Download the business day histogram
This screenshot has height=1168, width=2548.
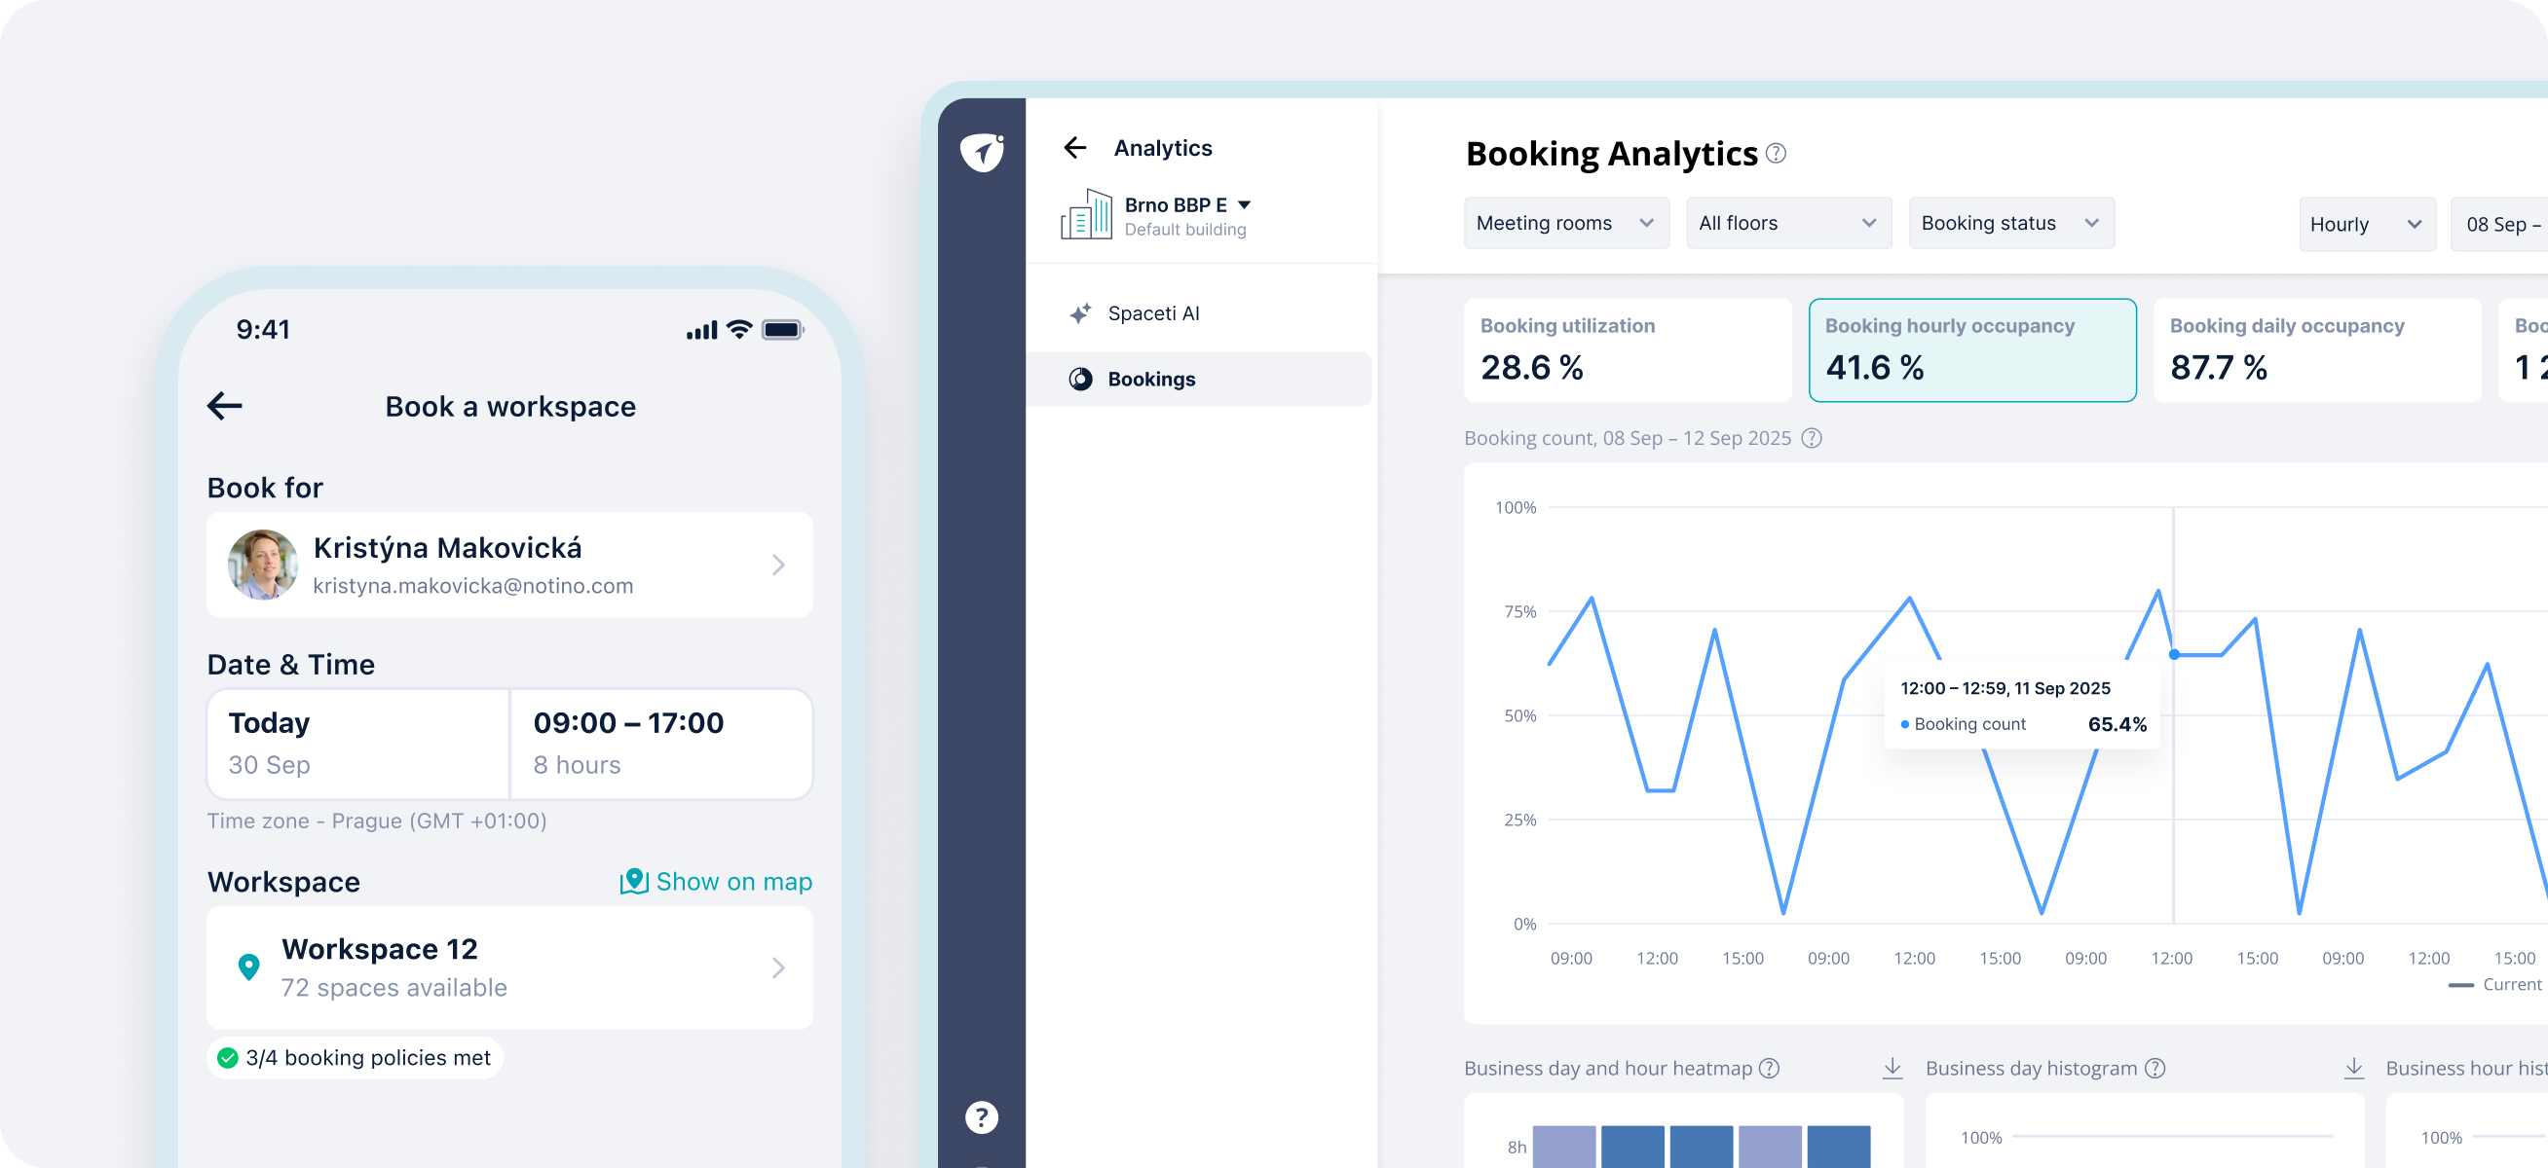tap(2354, 1067)
